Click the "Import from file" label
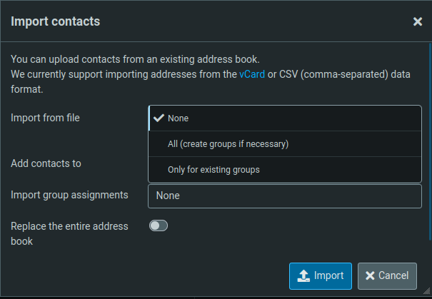The height and width of the screenshot is (299, 432). [45, 118]
